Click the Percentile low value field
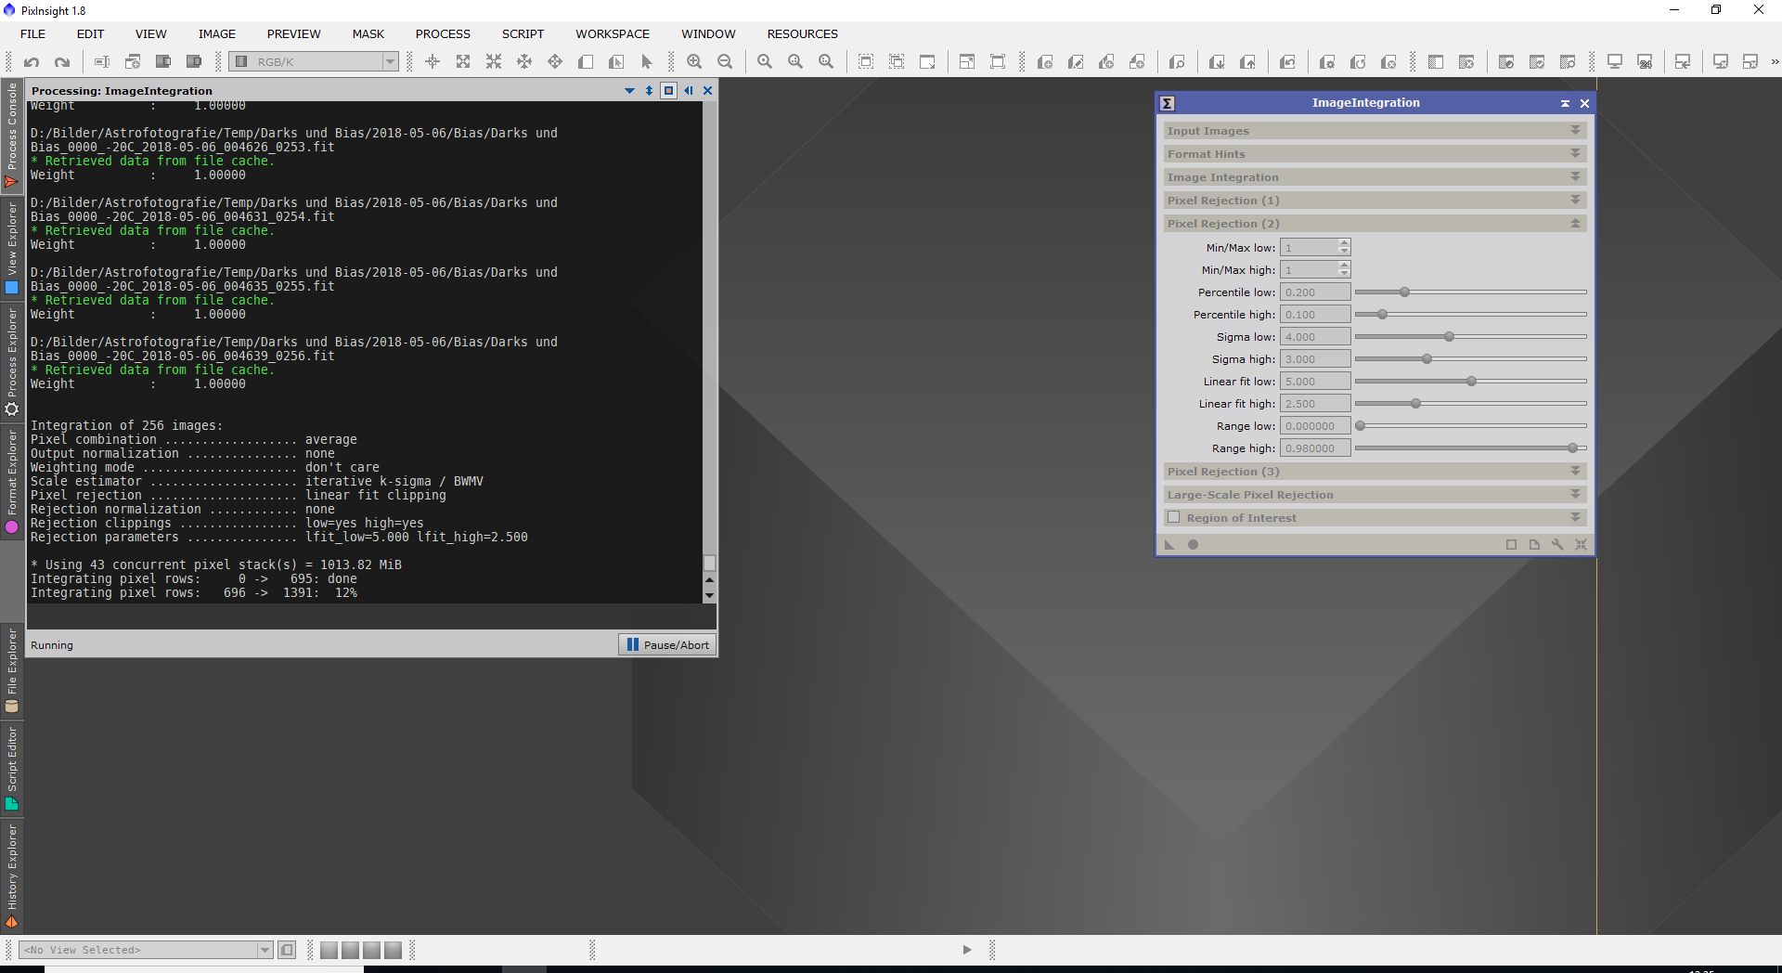 coord(1315,292)
